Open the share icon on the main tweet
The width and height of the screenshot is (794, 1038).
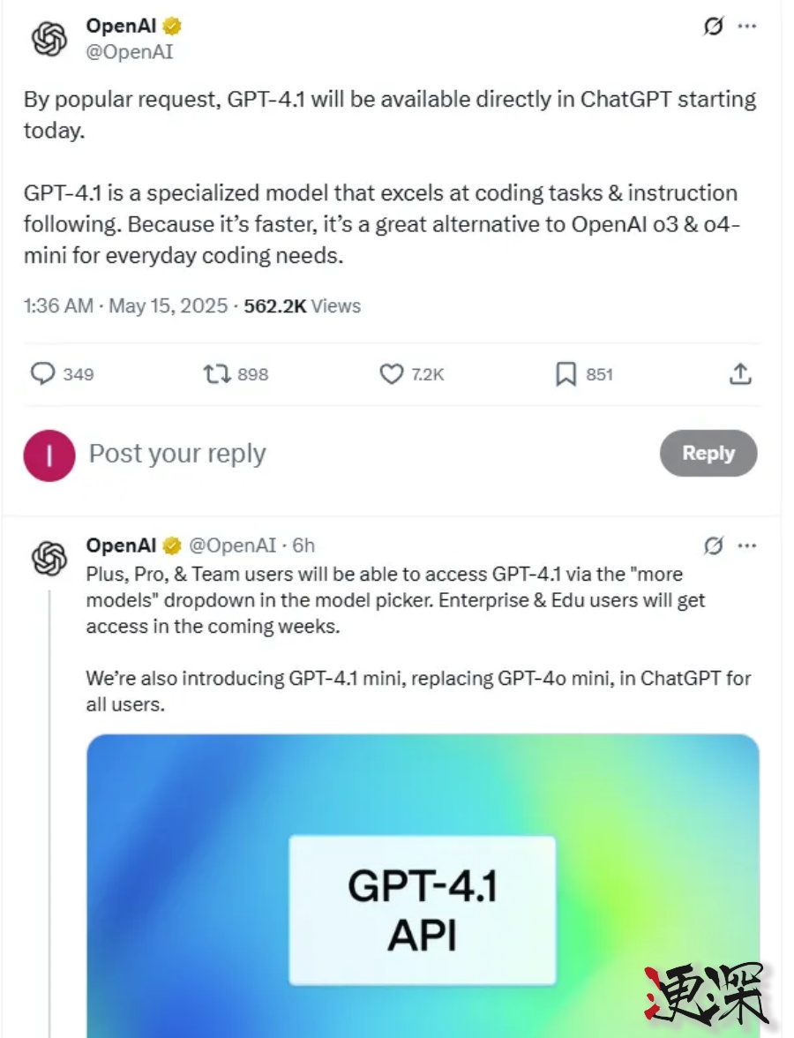pyautogui.click(x=741, y=374)
